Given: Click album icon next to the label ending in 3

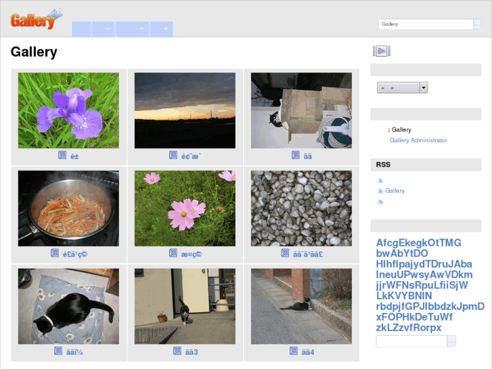Looking at the screenshot, I should 177,351.
